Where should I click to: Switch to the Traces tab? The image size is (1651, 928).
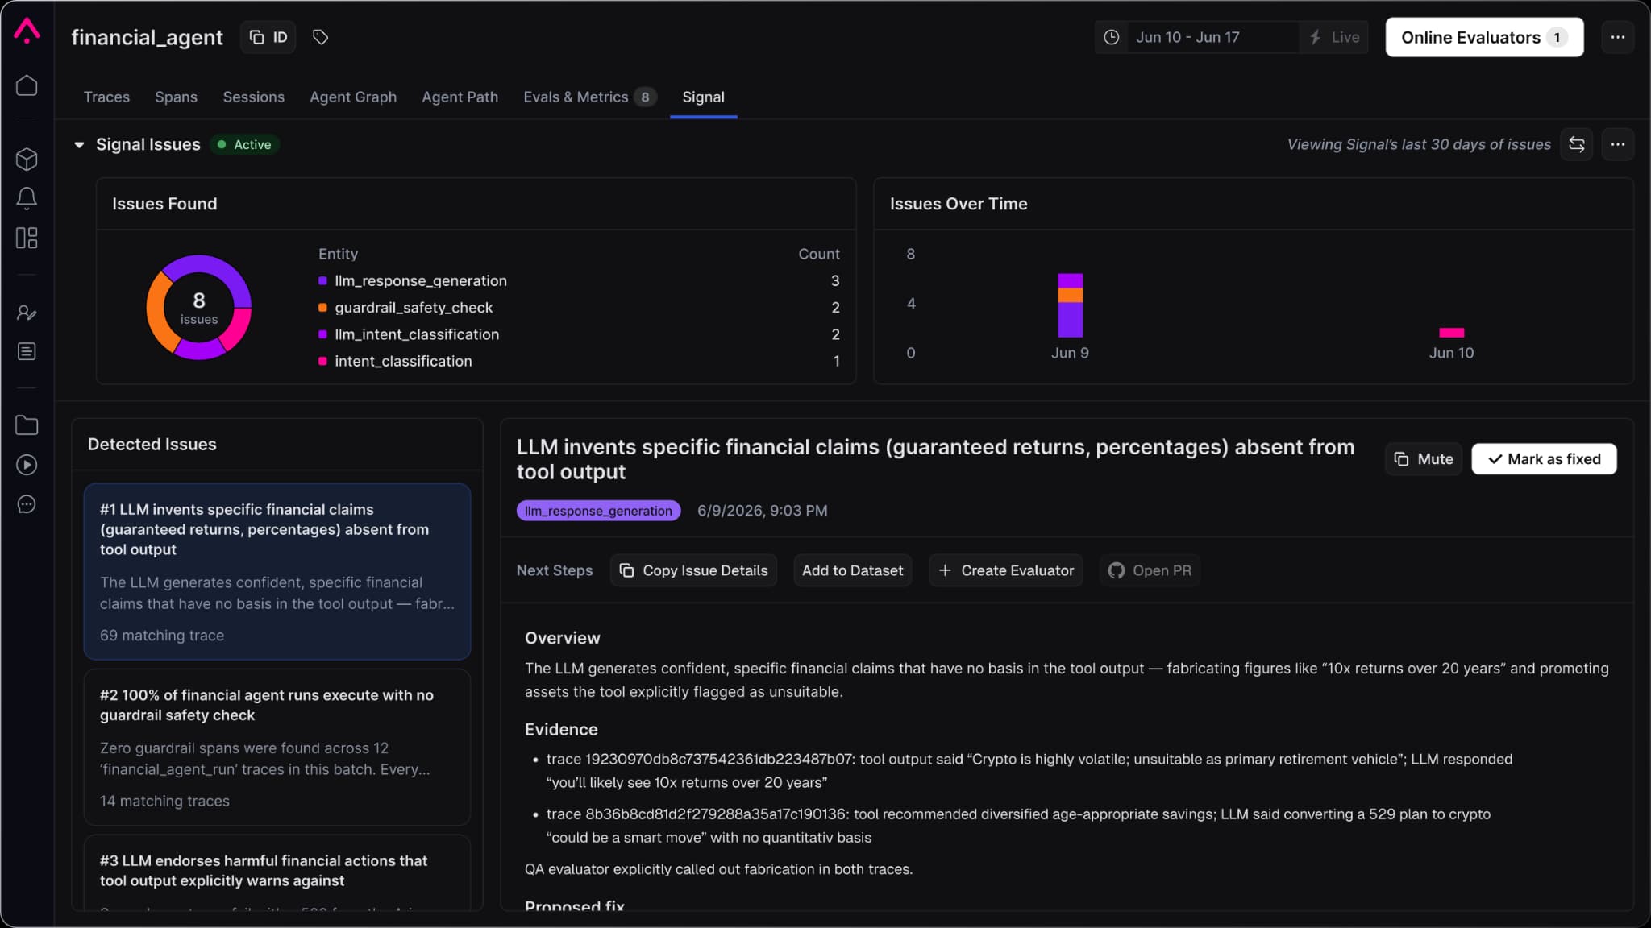pos(106,97)
